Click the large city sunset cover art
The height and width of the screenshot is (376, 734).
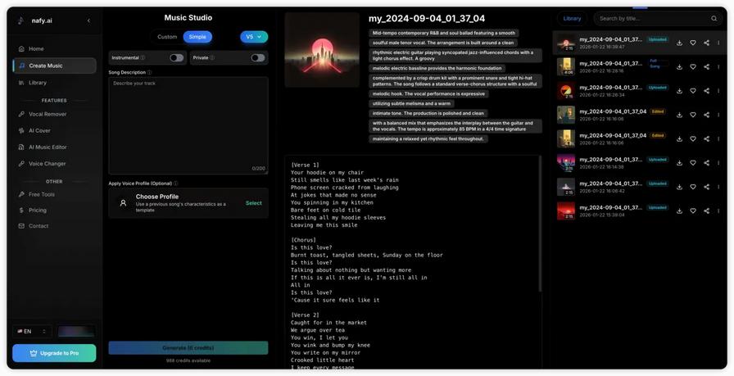tap(322, 50)
